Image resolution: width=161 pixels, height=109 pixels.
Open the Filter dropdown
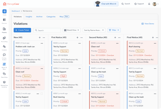point(114,30)
